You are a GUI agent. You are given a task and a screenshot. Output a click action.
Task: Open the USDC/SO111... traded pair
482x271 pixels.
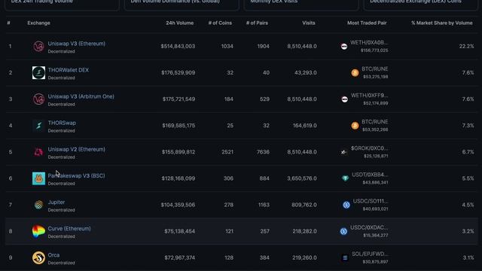click(x=371, y=201)
